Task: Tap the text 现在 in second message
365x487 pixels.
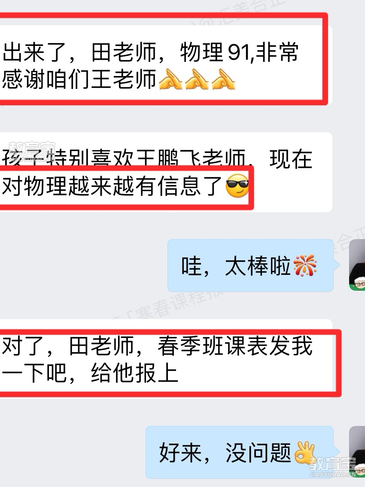Action: 291,159
